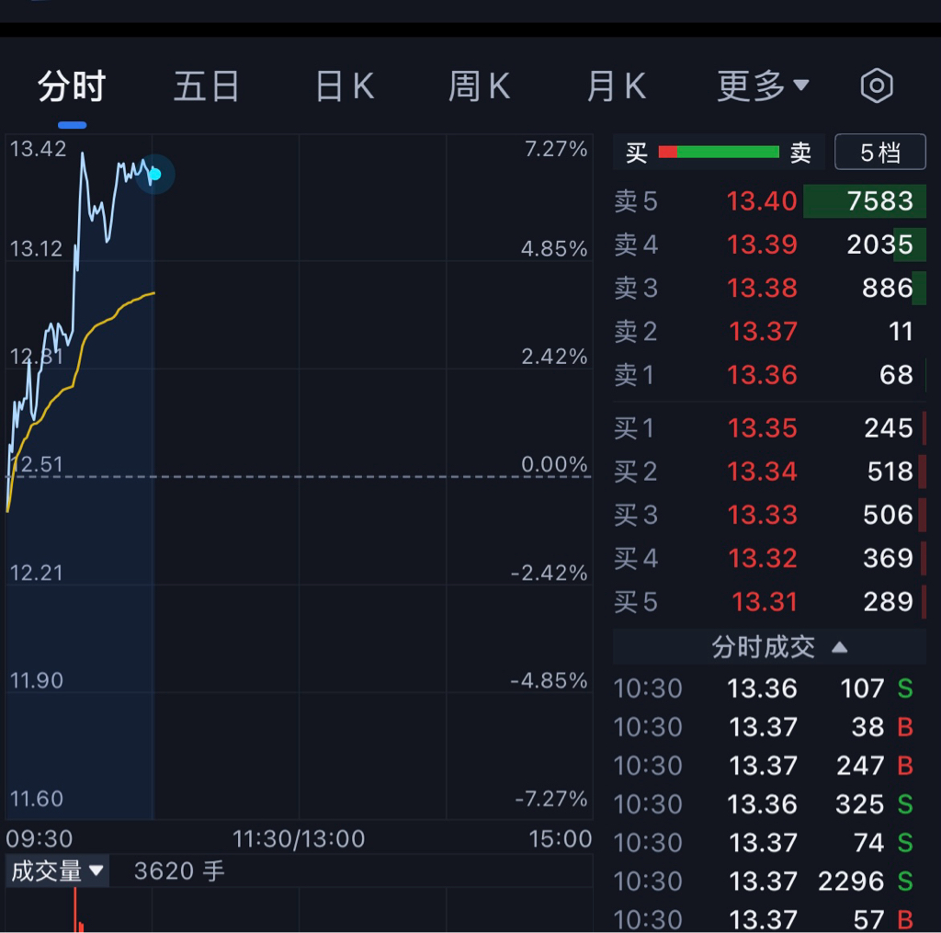
Task: Switch to the 日K chart tab
Action: coord(345,87)
